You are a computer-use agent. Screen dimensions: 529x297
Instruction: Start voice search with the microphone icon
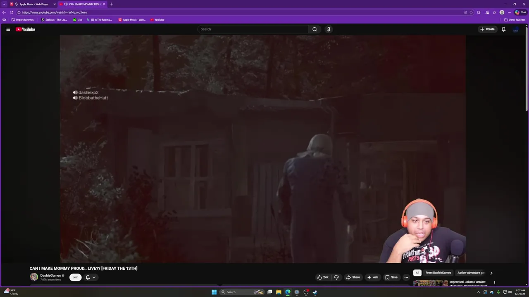pyautogui.click(x=329, y=29)
